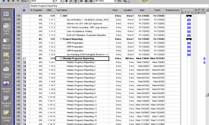Toggle underline formatting
This screenshot has width=209, height=125.
pos(76,1)
